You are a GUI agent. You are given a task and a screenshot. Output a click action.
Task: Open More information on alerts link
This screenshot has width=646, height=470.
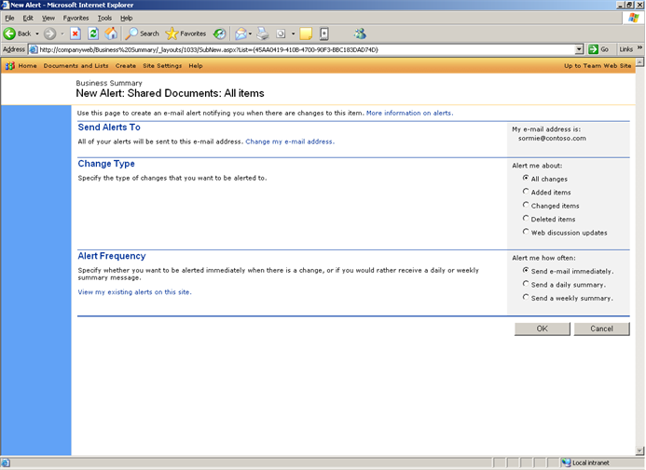pos(409,113)
